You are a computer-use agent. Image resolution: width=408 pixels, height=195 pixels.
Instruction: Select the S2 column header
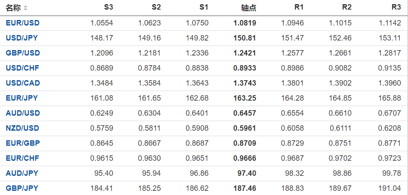156,8
